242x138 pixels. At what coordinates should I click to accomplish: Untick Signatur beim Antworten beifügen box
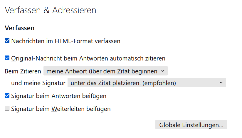pyautogui.click(x=7, y=95)
